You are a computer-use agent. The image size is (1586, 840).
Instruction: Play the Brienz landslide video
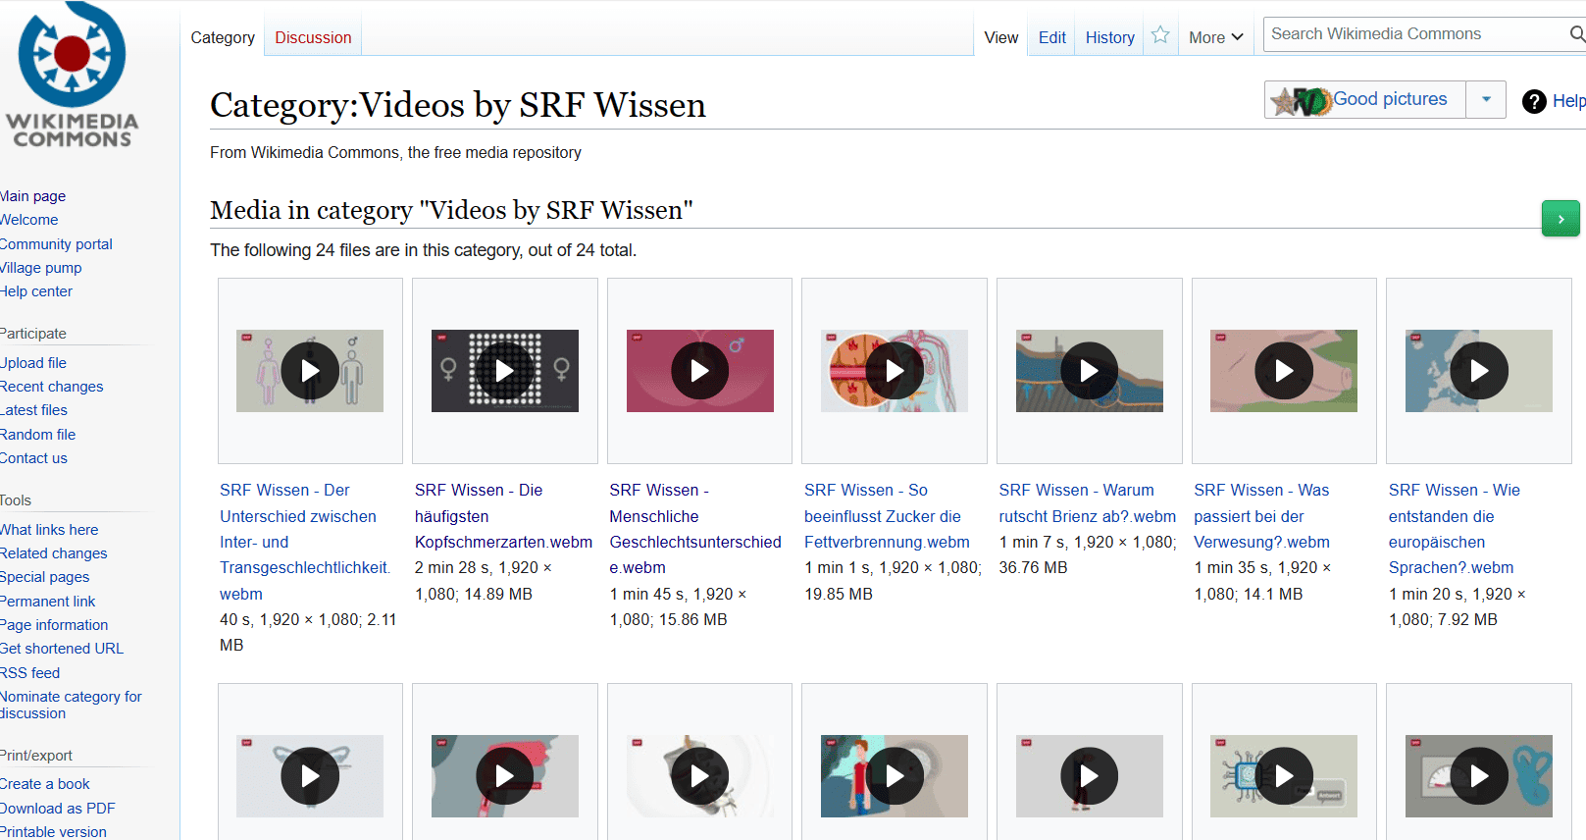pos(1089,371)
